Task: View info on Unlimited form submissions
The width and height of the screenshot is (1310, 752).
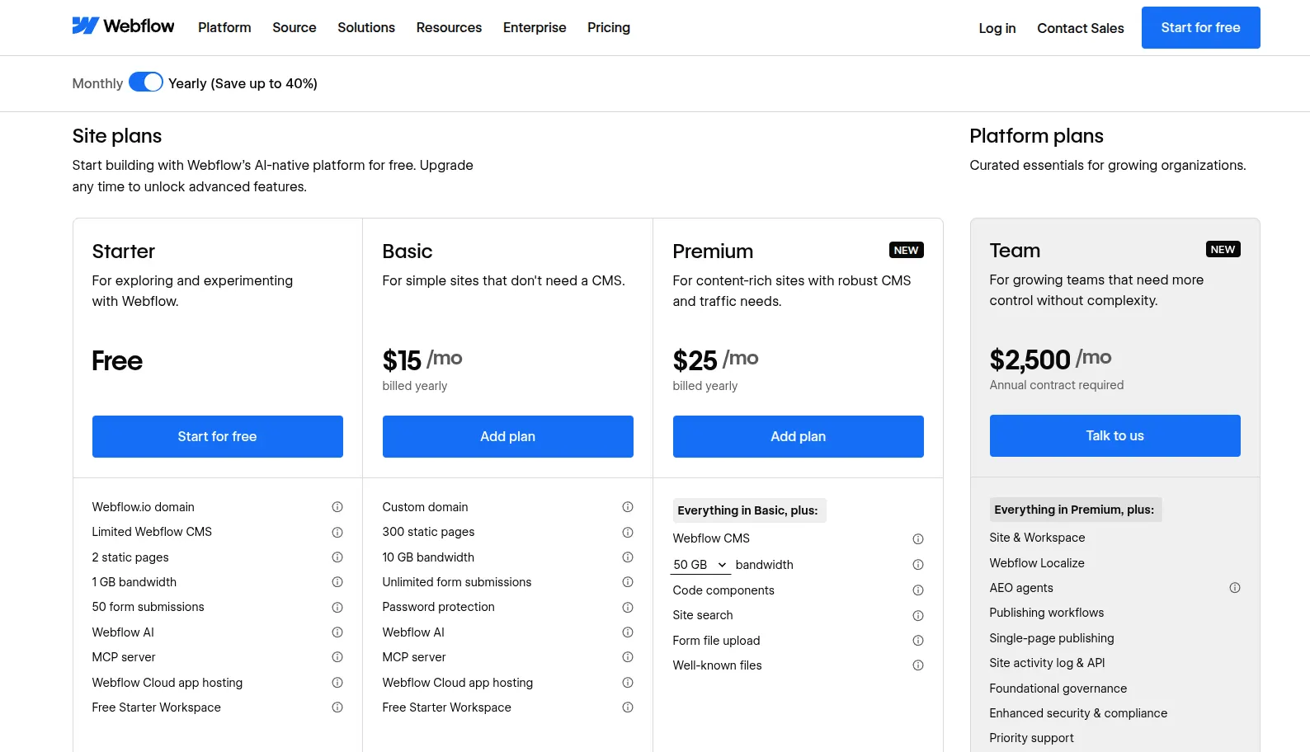Action: (628, 582)
